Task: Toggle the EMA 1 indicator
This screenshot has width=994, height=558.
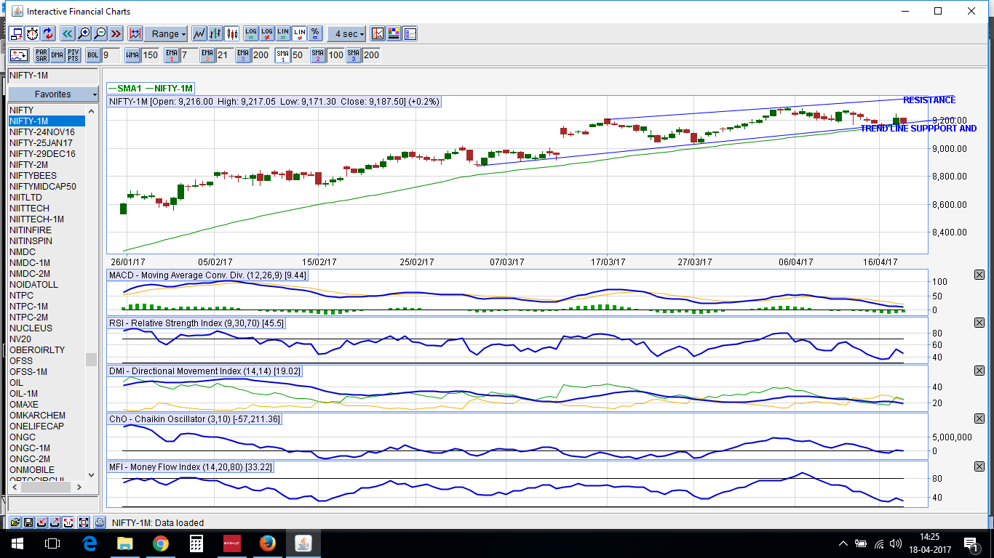Action: (172, 54)
